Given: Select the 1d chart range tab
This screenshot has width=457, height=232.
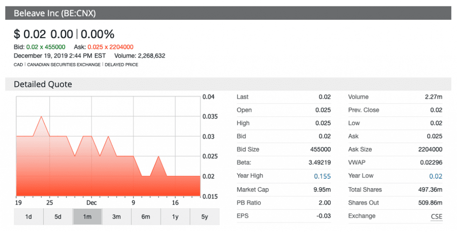Looking at the screenshot, I should pos(28,217).
